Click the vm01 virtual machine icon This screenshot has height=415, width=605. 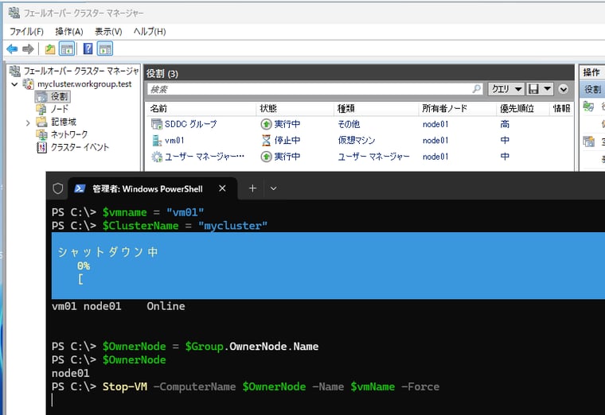[157, 140]
